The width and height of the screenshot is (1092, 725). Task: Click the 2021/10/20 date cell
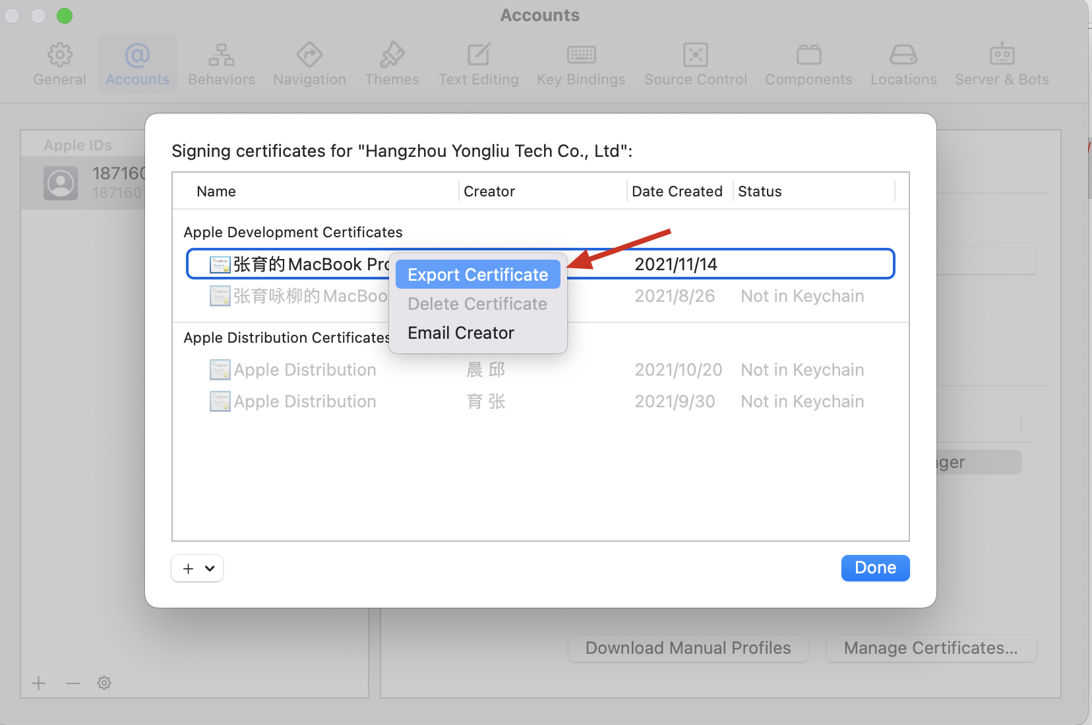click(679, 370)
